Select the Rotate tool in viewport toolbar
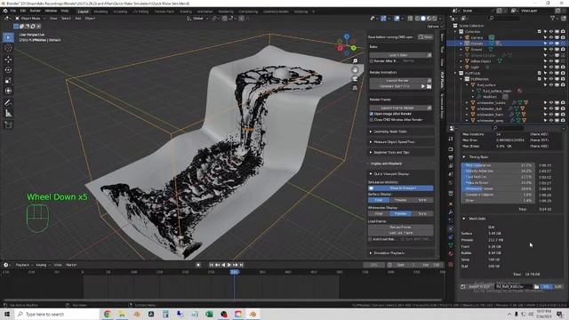This screenshot has width=569, height=320. point(8,69)
